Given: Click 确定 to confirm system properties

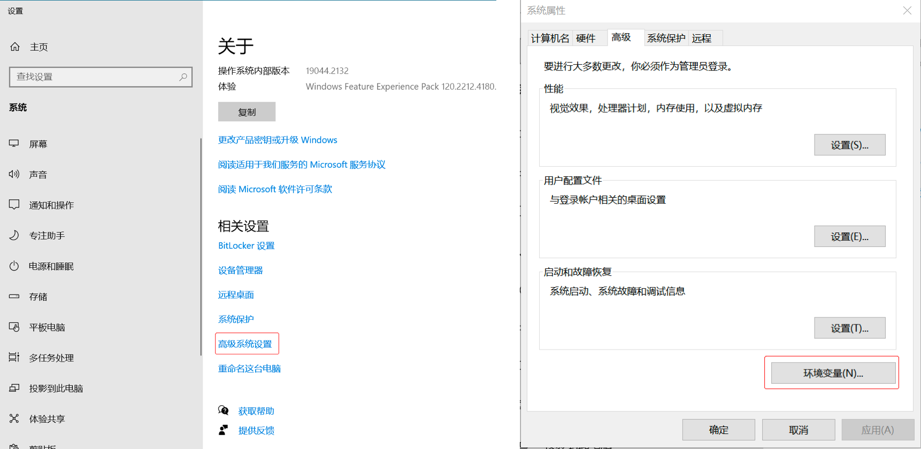Looking at the screenshot, I should pos(718,430).
